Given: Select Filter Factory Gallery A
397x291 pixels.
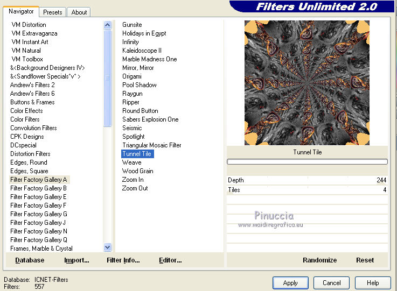Looking at the screenshot, I should pyautogui.click(x=38, y=180).
